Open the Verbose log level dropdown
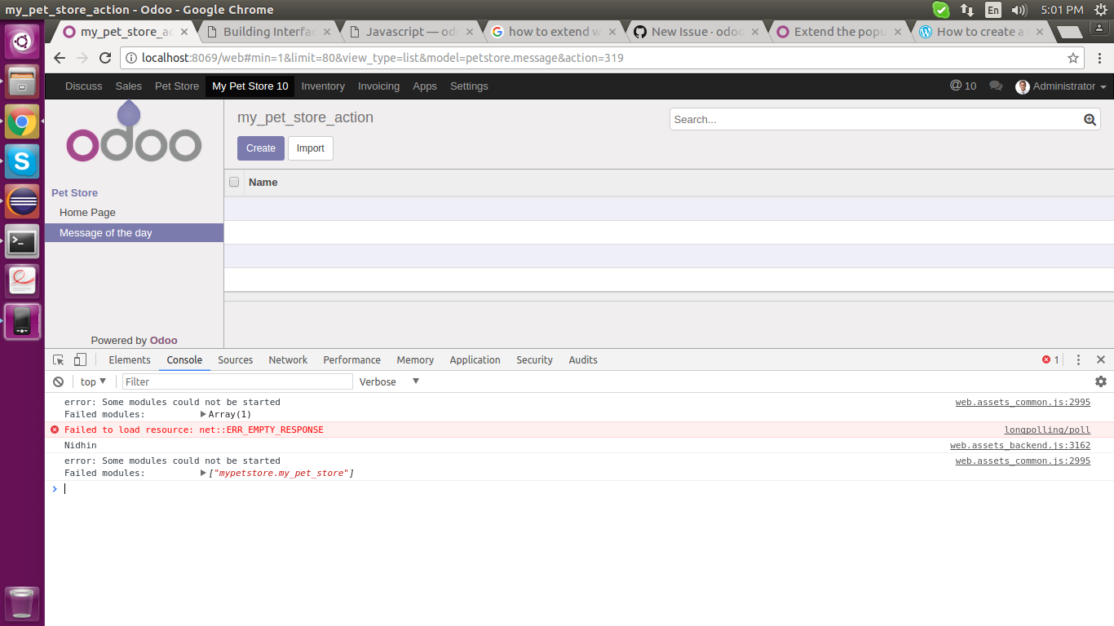 (389, 381)
